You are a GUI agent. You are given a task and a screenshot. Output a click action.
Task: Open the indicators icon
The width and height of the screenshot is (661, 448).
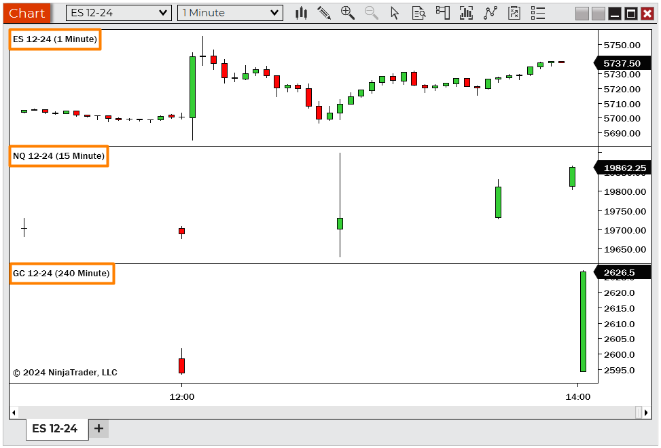pos(466,13)
